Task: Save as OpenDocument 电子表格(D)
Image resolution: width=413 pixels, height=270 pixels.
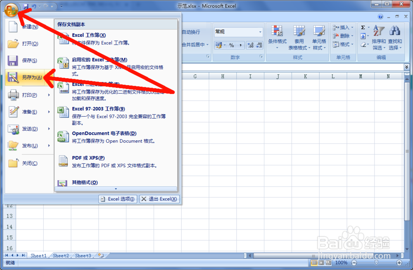Action: pyautogui.click(x=116, y=137)
